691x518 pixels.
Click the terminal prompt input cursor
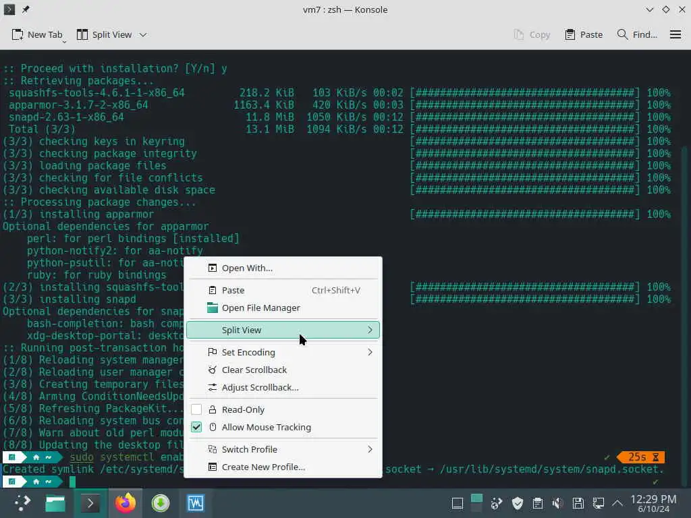72,482
